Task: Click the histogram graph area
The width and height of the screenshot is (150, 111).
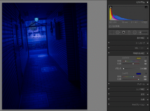Action: [x=128, y=13]
